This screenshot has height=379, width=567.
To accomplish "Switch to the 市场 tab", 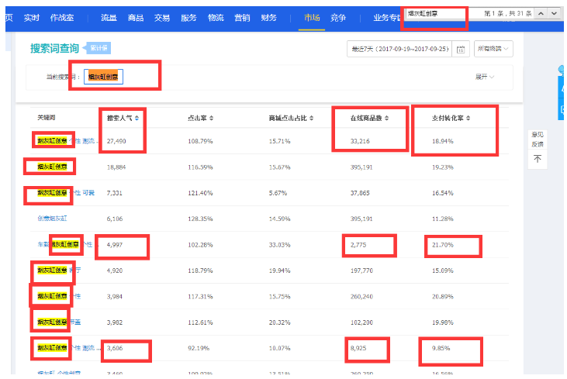I will [x=309, y=16].
